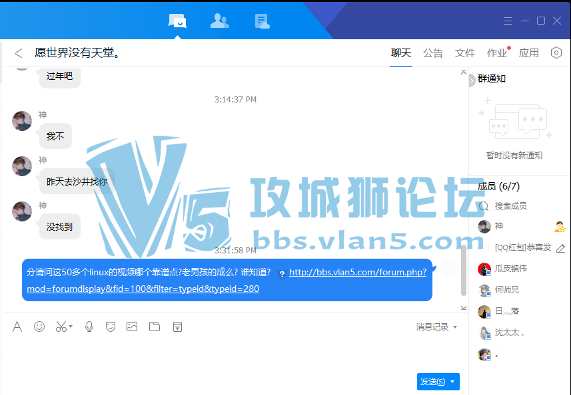Open the sticker face icon
Image resolution: width=571 pixels, height=395 pixels.
[111, 327]
